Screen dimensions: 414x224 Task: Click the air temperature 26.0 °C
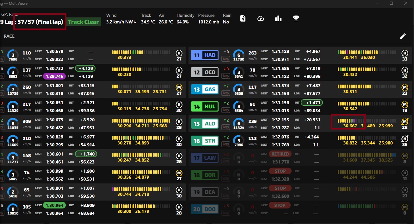click(166, 22)
